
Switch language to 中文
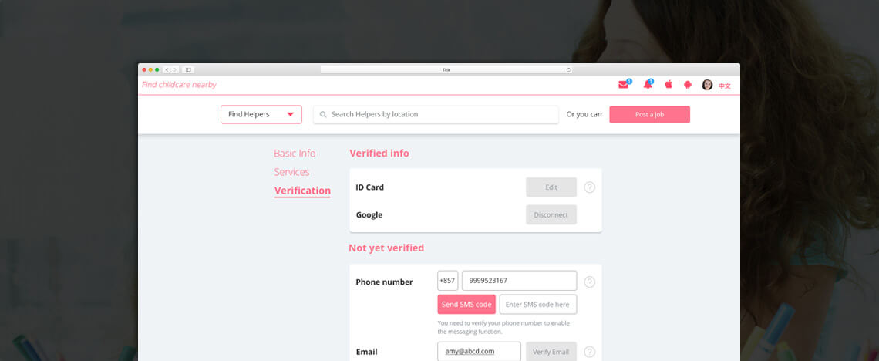(x=725, y=86)
